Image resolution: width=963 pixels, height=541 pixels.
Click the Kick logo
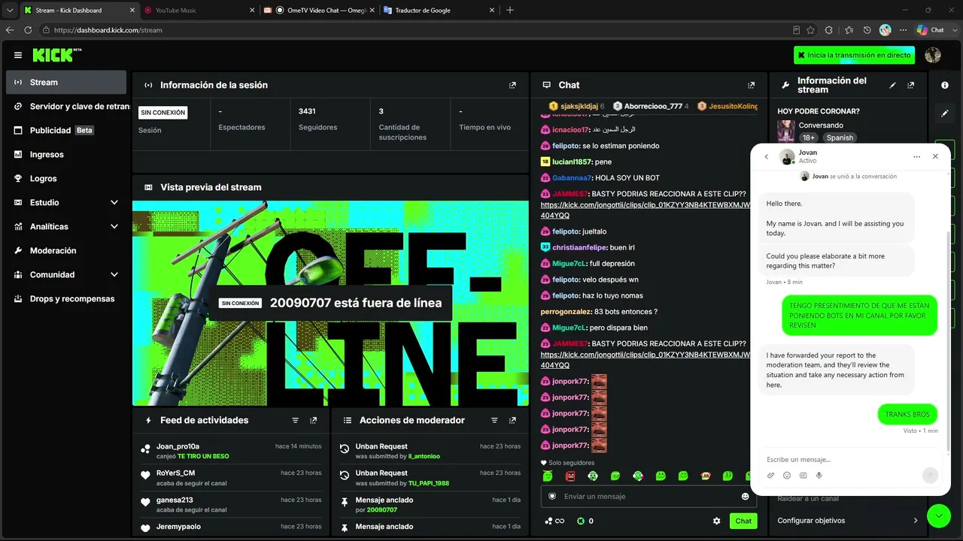56,55
